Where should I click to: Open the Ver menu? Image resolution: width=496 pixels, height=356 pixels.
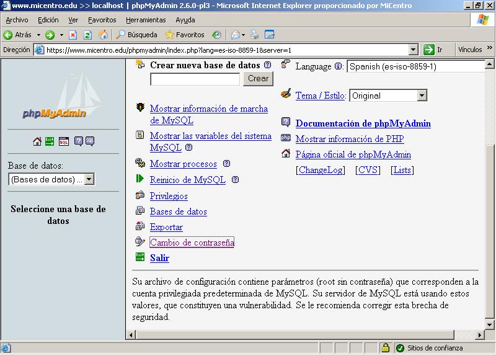(73, 20)
